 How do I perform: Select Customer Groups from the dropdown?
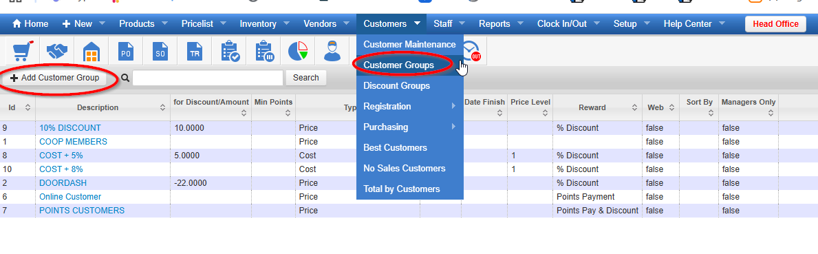(x=409, y=65)
